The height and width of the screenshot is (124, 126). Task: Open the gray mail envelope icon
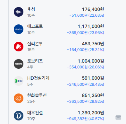[118, 118]
